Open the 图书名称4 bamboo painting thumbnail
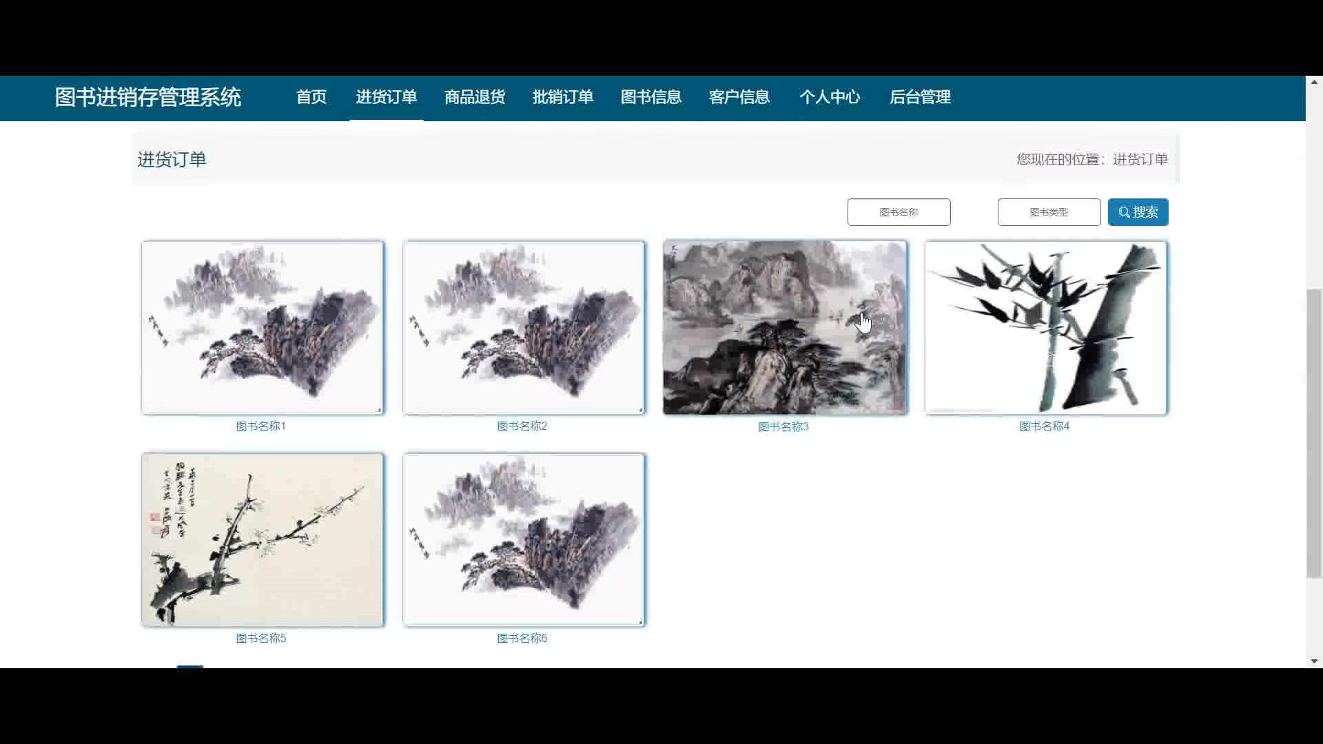This screenshot has height=744, width=1323. coord(1046,328)
